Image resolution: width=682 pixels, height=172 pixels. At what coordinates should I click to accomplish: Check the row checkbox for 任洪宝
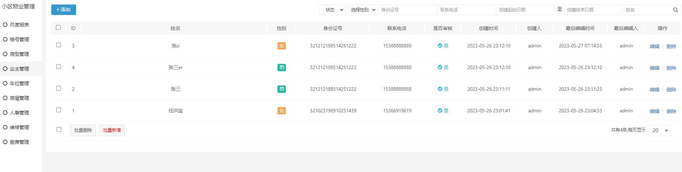click(x=59, y=110)
